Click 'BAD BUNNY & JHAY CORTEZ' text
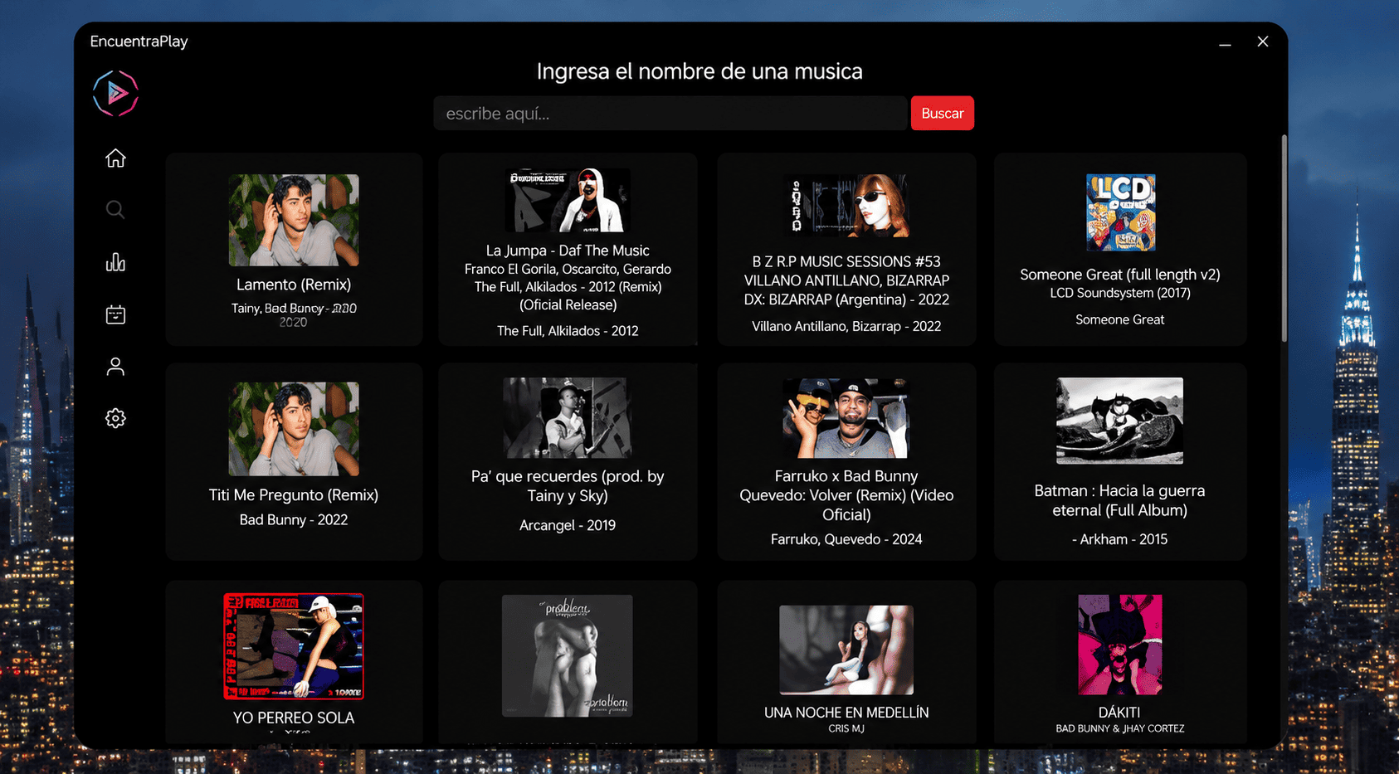This screenshot has height=774, width=1399. pos(1120,728)
